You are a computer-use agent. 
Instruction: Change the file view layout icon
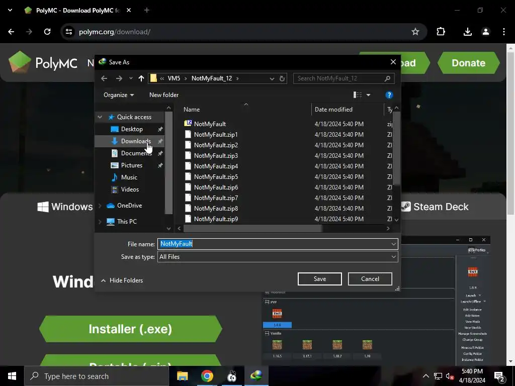point(358,95)
